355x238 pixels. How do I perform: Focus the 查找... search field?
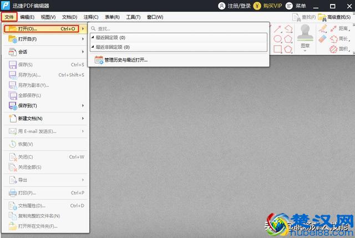[x=179, y=28]
